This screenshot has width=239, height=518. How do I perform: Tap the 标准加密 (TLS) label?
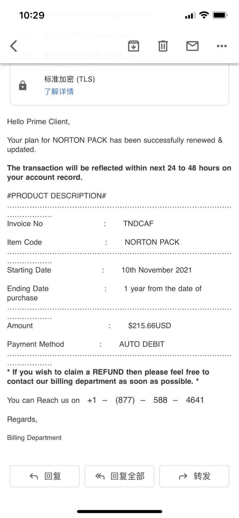click(x=70, y=79)
